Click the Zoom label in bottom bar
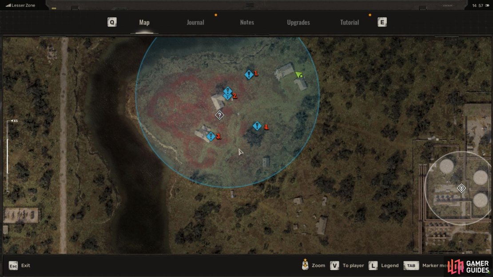 (318, 266)
